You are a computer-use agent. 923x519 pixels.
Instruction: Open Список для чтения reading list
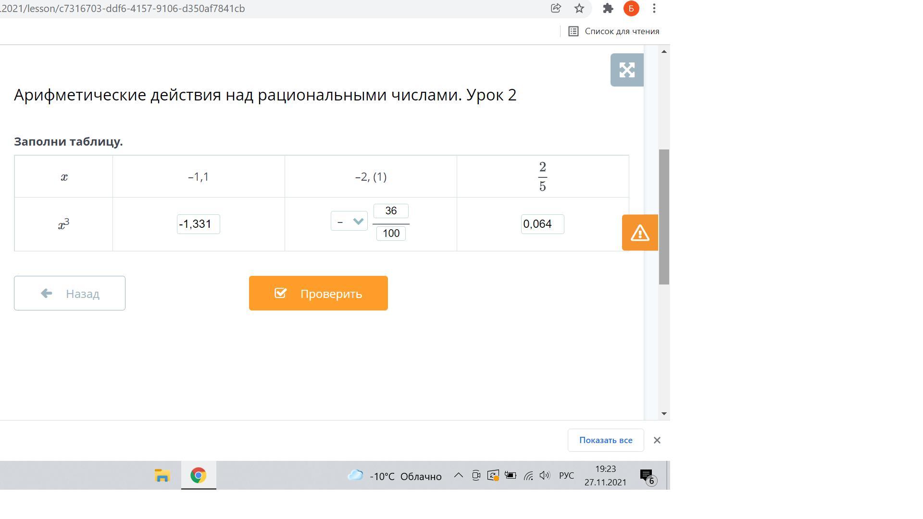click(614, 31)
